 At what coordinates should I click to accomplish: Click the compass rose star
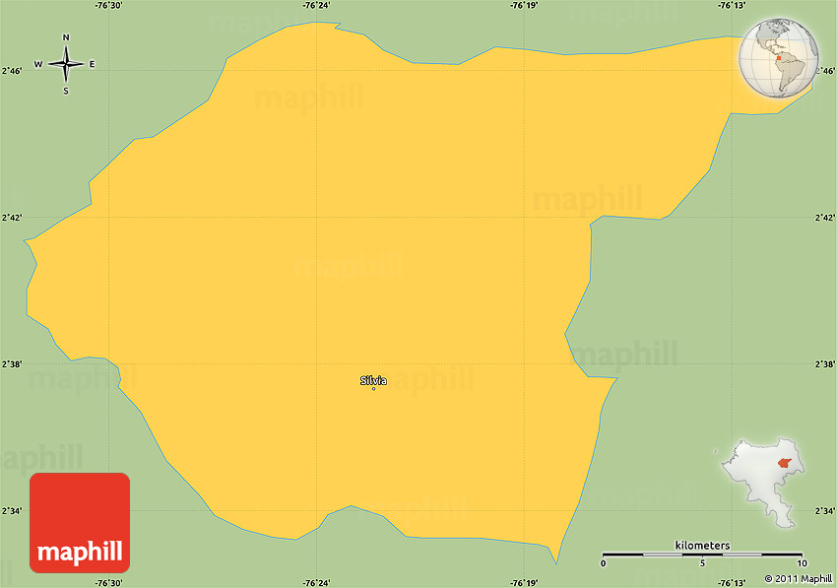66,65
